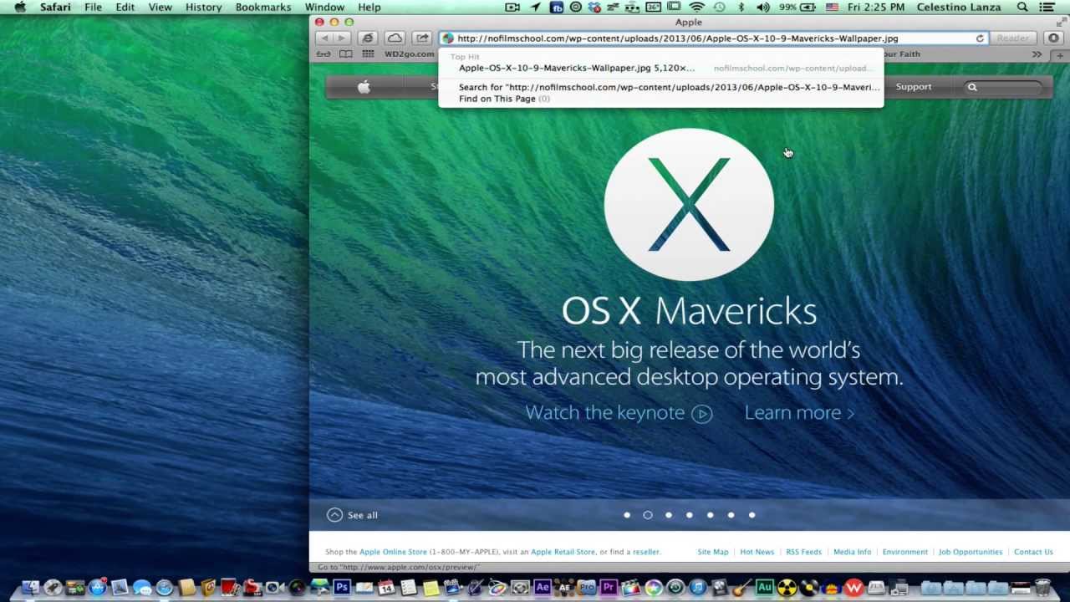
Task: Select the fourth carousel dot
Action: pyautogui.click(x=690, y=515)
